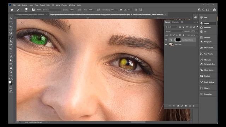The image size is (226, 127).
Task: Click the Search icon at top right
Action: pyautogui.click(x=203, y=10)
